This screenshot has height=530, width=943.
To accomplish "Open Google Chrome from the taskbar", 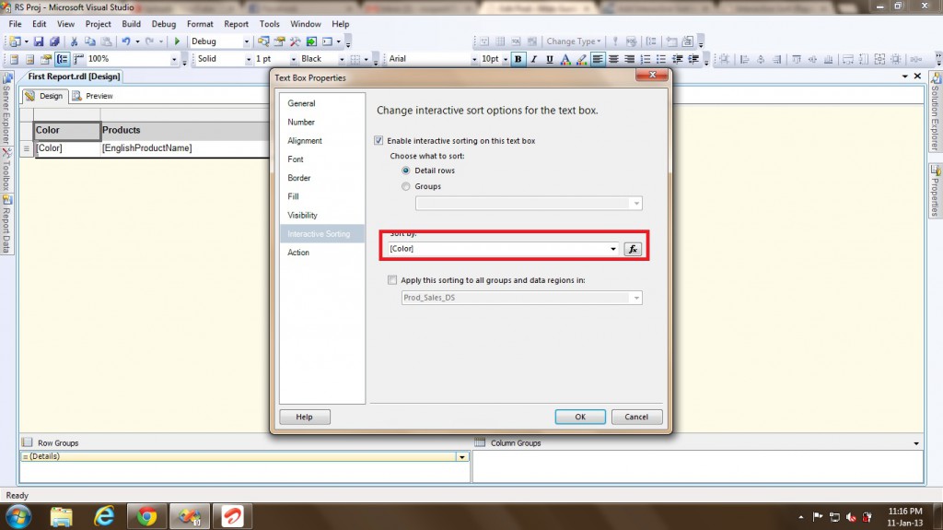I will coord(146,515).
